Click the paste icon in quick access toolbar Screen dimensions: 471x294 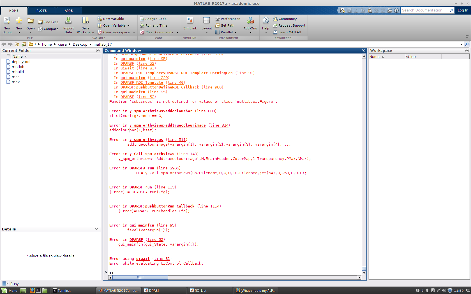pyautogui.click(x=370, y=10)
